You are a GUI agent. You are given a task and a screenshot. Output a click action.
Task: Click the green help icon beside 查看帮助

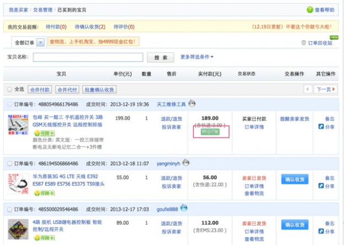(x=310, y=10)
